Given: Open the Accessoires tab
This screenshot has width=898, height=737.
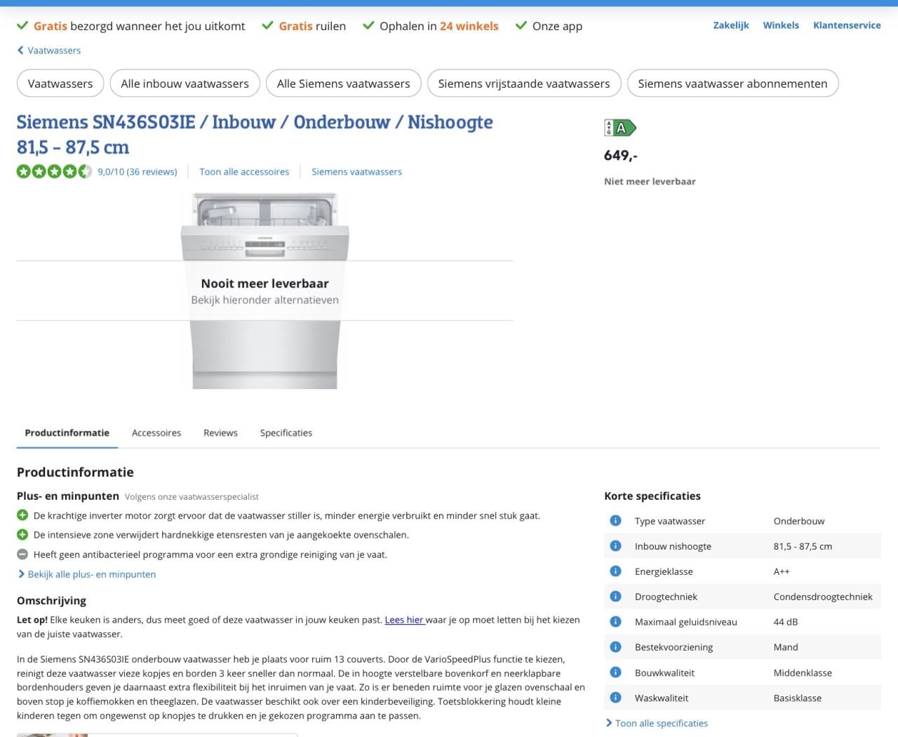Looking at the screenshot, I should click(156, 433).
